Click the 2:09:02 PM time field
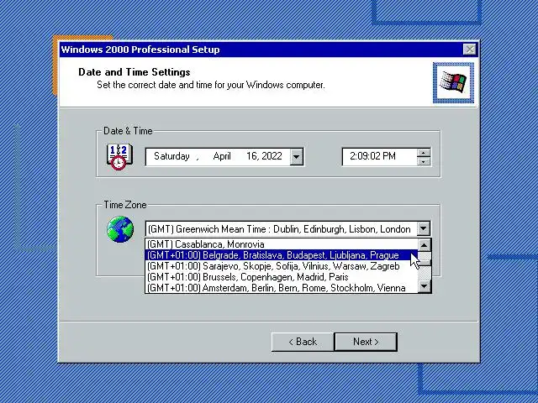The width and height of the screenshot is (538, 403). pyautogui.click(x=379, y=157)
